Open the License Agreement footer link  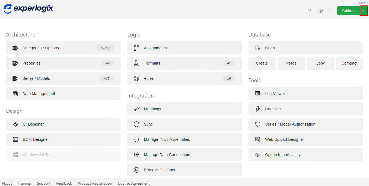pyautogui.click(x=134, y=183)
